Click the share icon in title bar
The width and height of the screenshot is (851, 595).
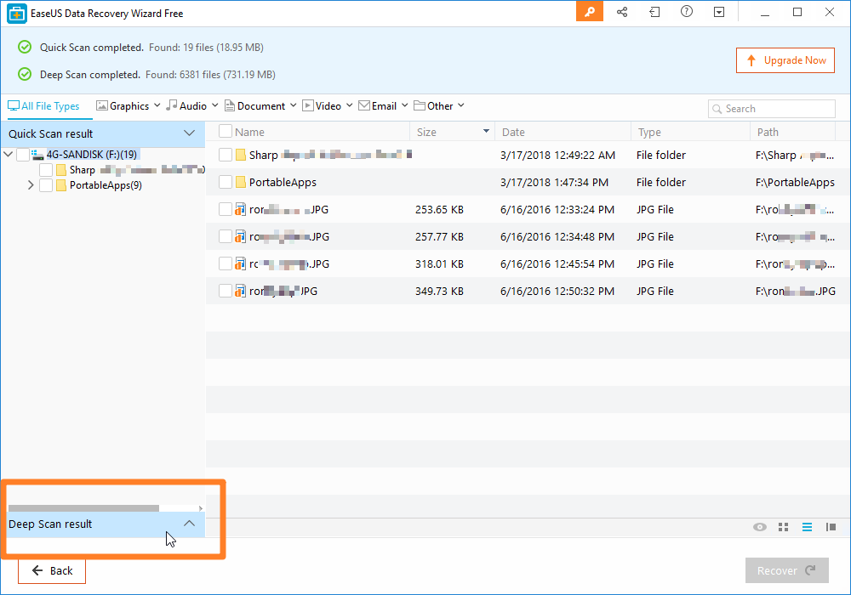click(x=622, y=12)
